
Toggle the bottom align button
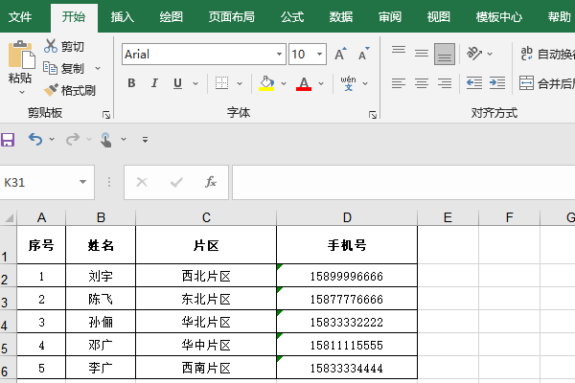tap(445, 54)
